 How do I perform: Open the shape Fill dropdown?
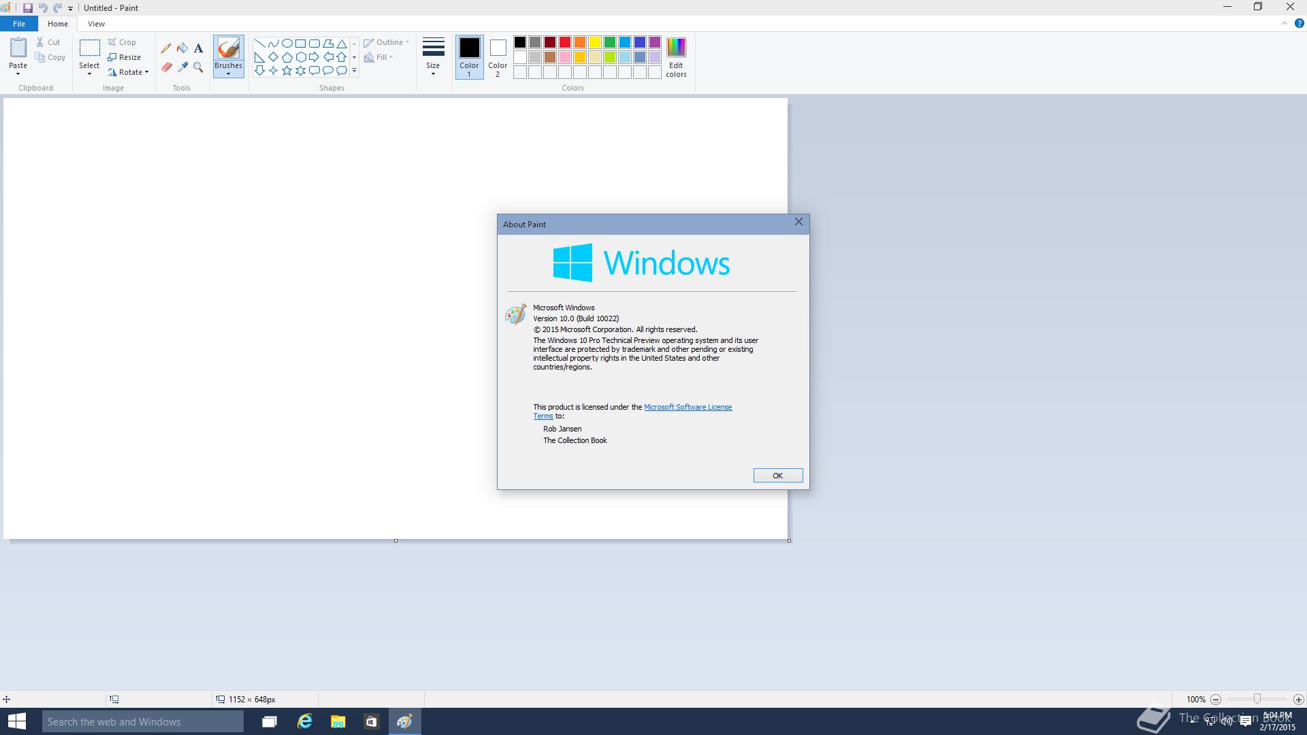point(378,57)
